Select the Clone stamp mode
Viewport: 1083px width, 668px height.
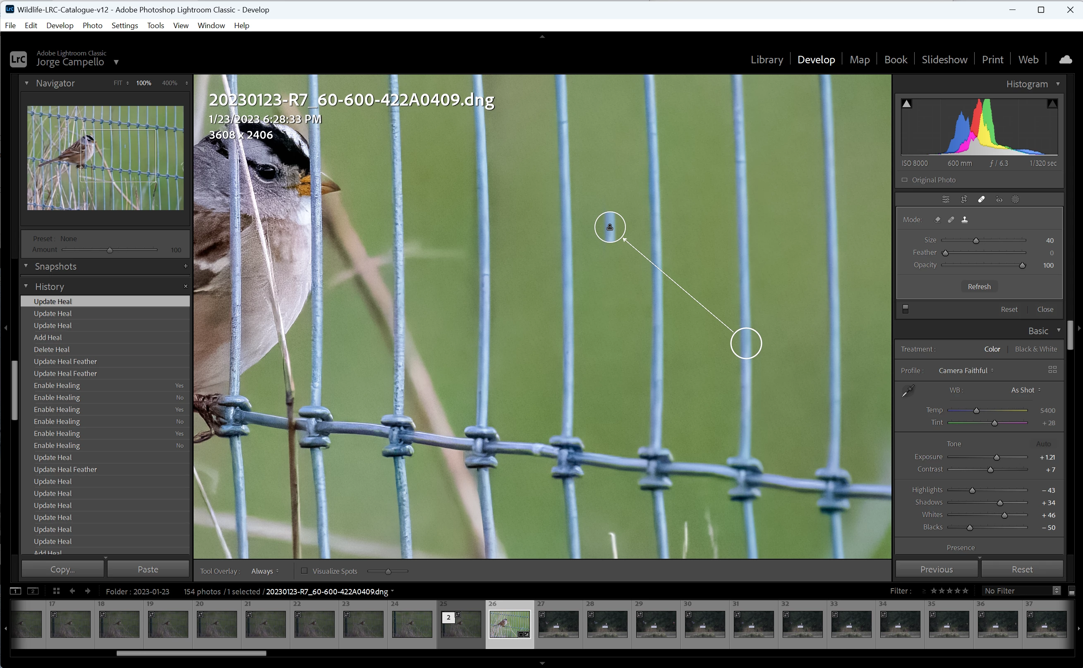coord(965,220)
